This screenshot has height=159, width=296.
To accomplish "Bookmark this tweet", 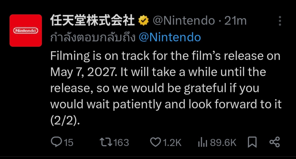I will [x=252, y=142].
